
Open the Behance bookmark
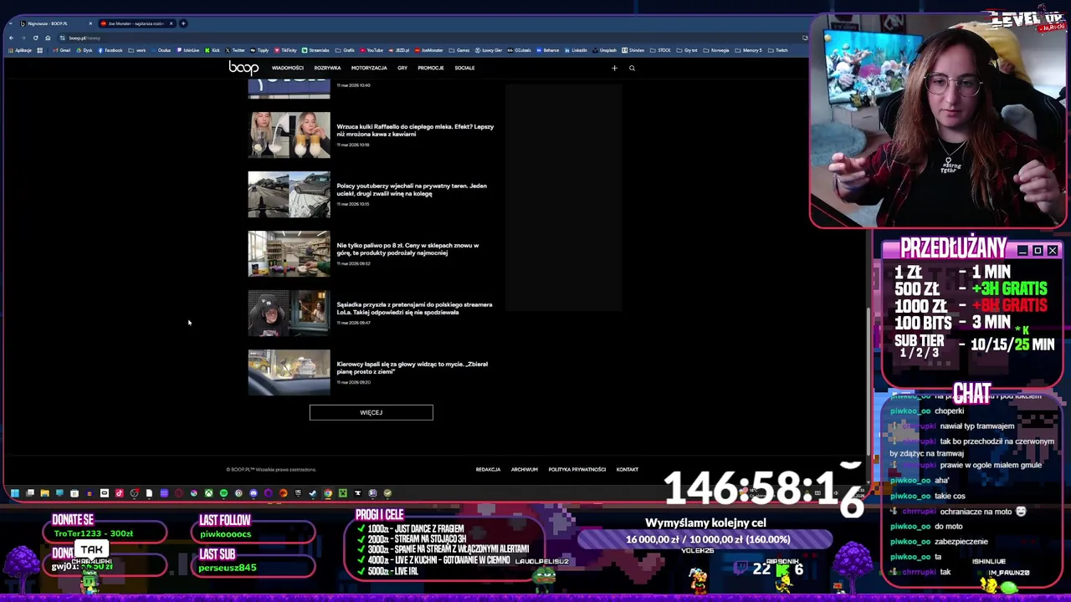pyautogui.click(x=547, y=50)
